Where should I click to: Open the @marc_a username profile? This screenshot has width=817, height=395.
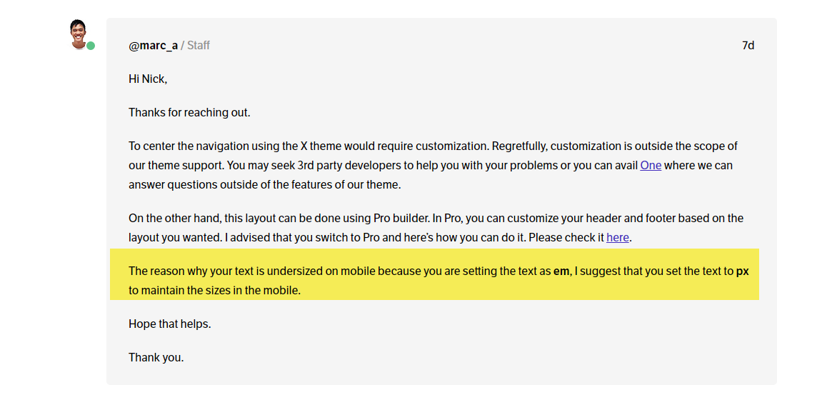tap(153, 46)
